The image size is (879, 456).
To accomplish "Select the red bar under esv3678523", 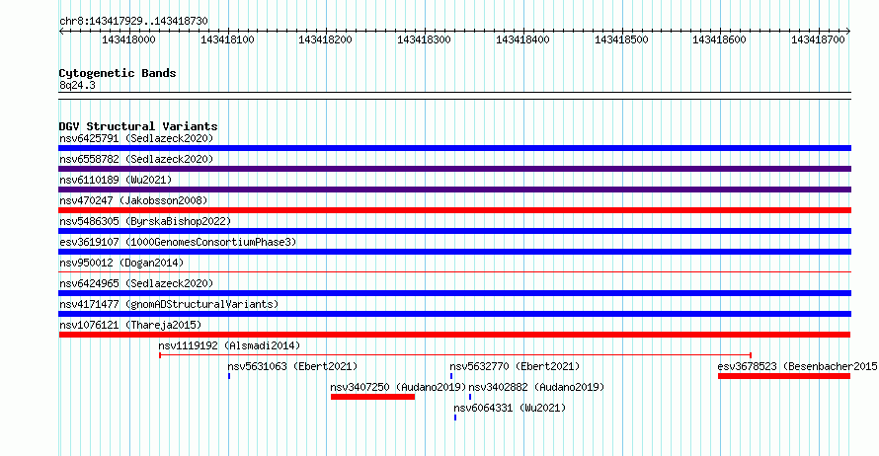I will [x=784, y=376].
